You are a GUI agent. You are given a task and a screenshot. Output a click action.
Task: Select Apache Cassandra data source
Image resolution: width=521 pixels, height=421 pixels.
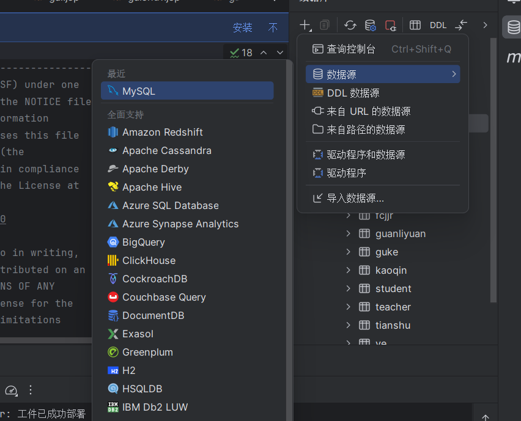(187, 150)
